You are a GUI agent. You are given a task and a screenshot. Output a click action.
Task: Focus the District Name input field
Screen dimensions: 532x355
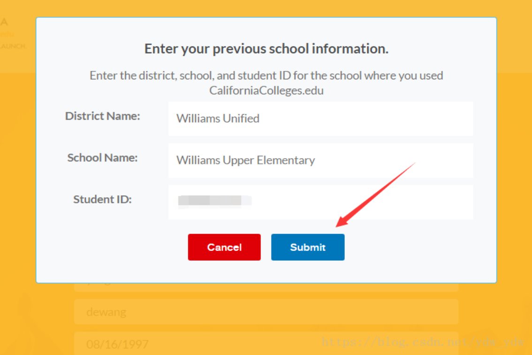pos(320,119)
